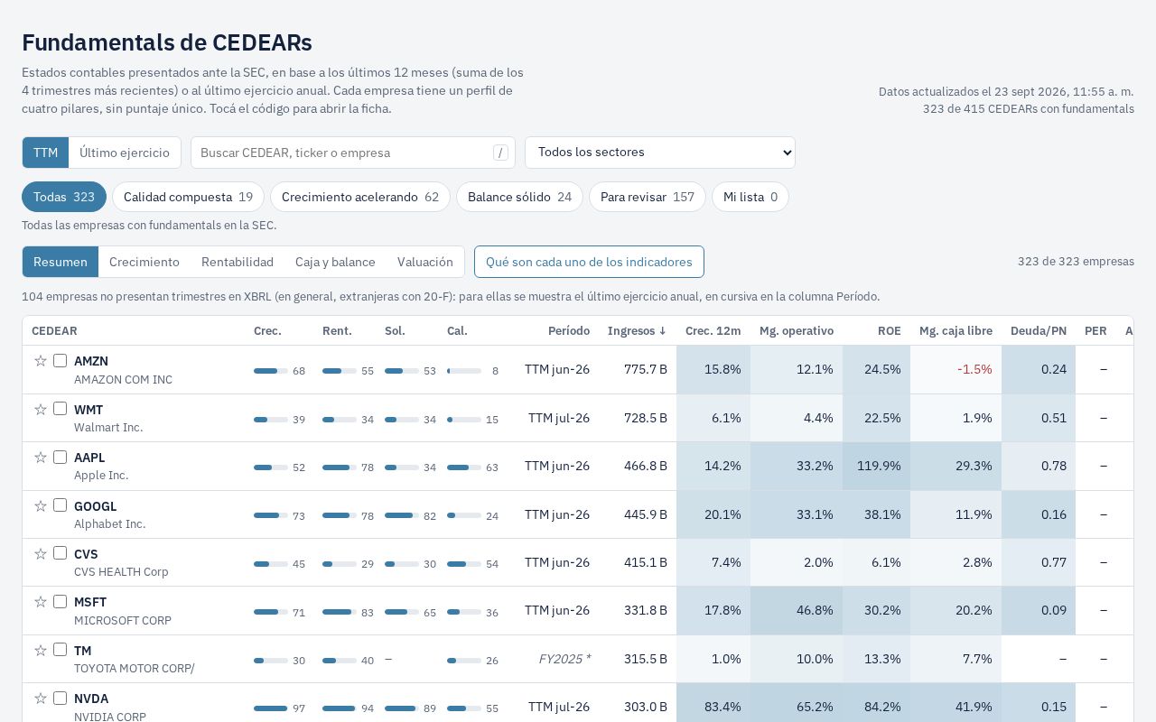
Task: Star the CVS HEALTH row
Action: 41,554
